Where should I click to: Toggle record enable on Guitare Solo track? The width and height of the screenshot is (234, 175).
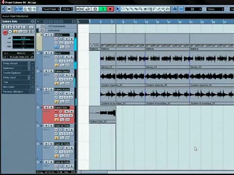click(x=56, y=111)
